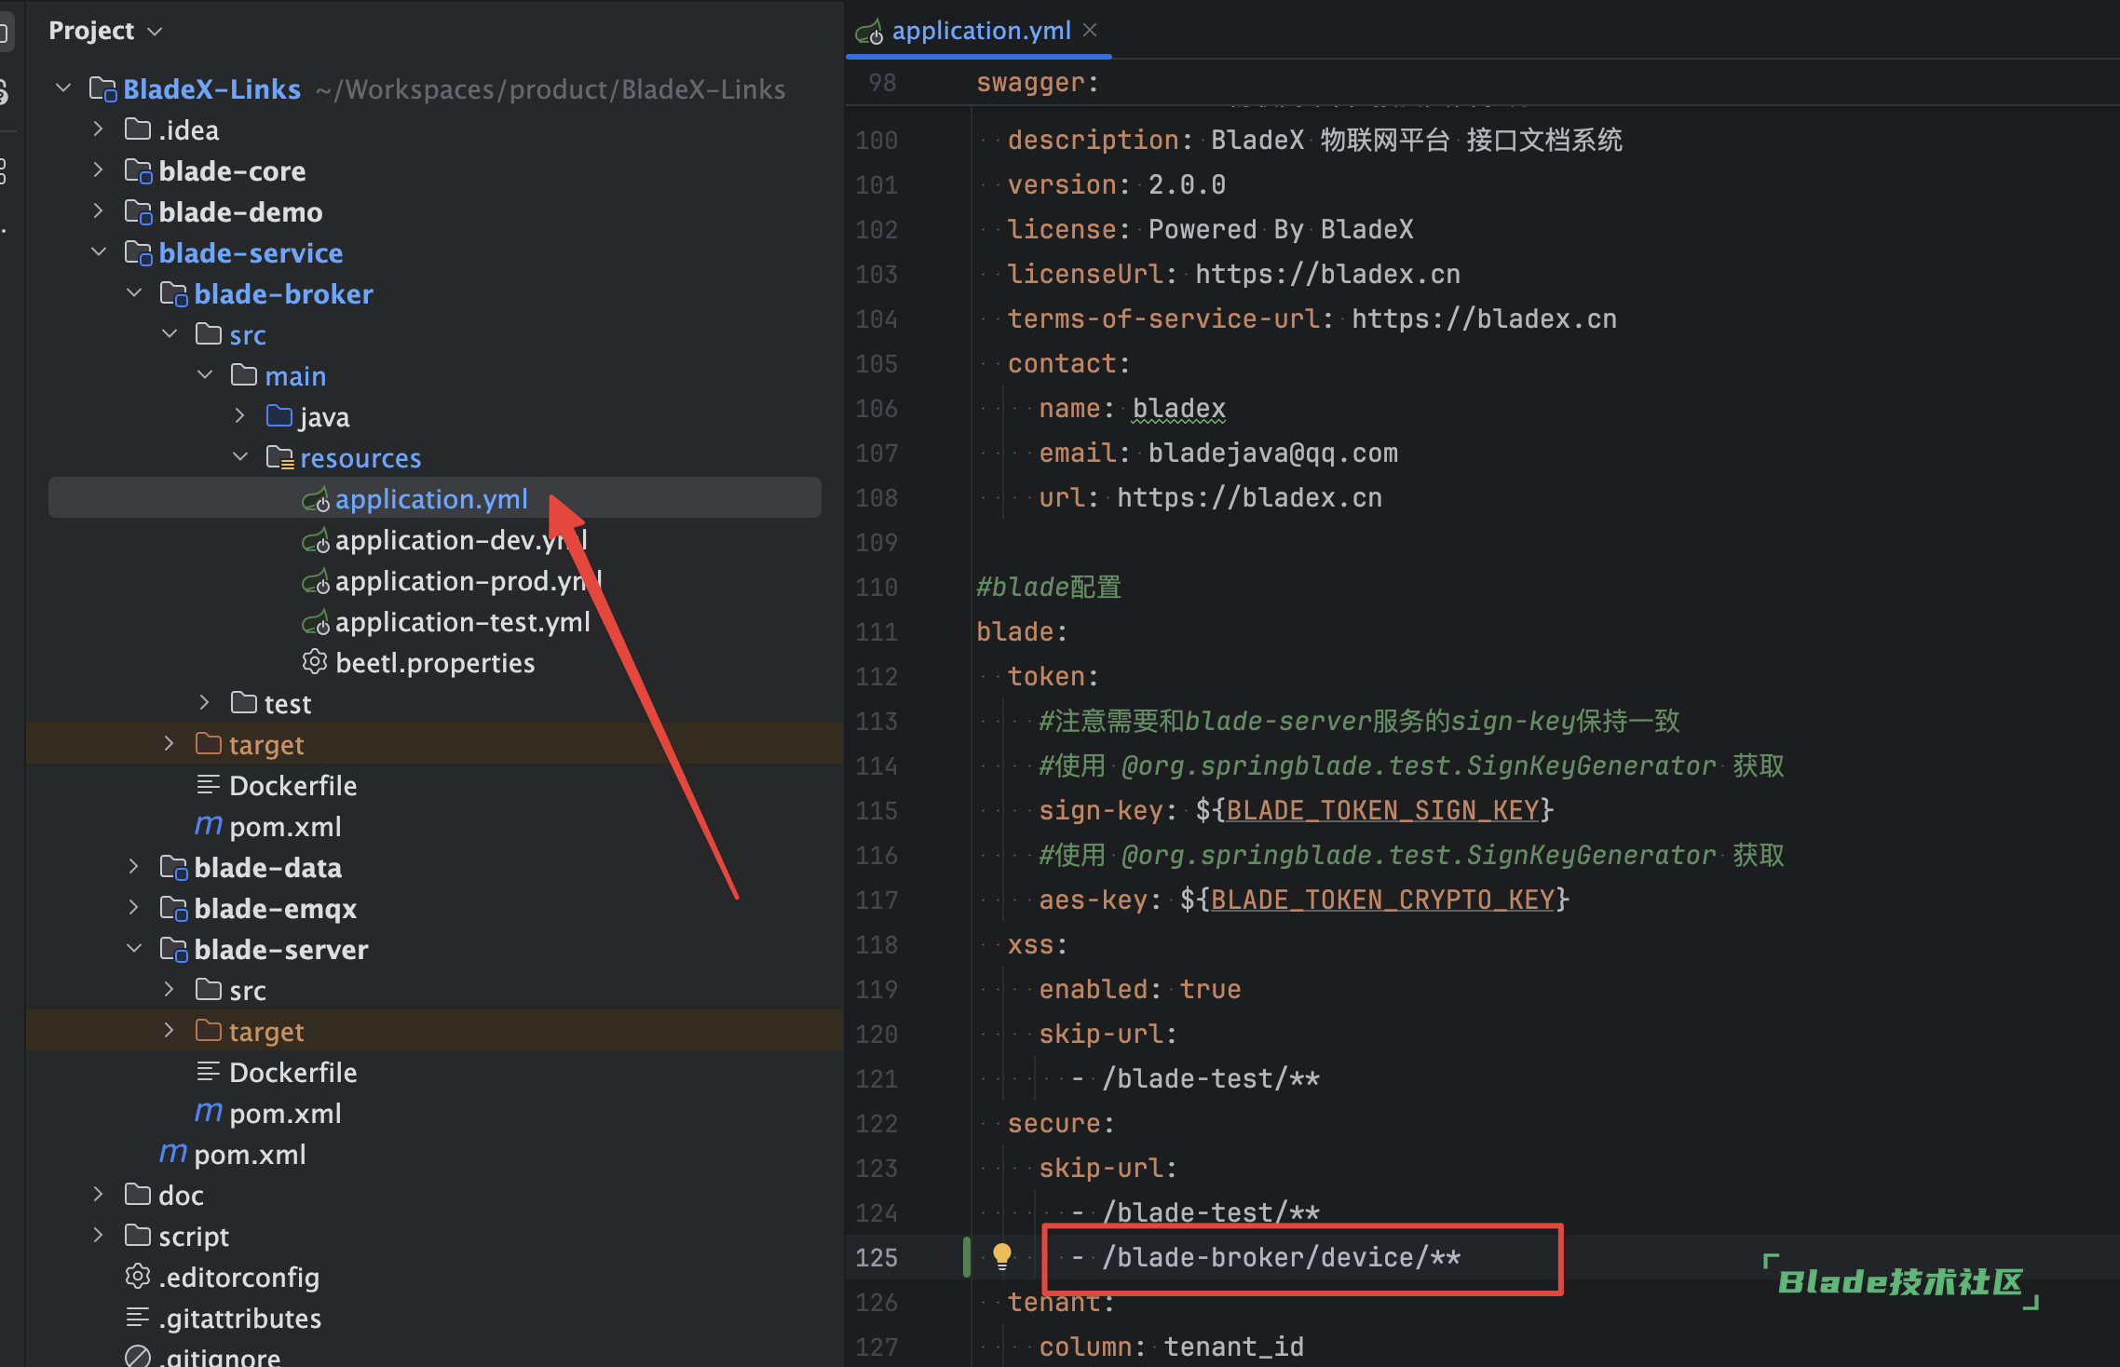Expand the test folder under src
2120x1367 pixels.
pos(205,703)
